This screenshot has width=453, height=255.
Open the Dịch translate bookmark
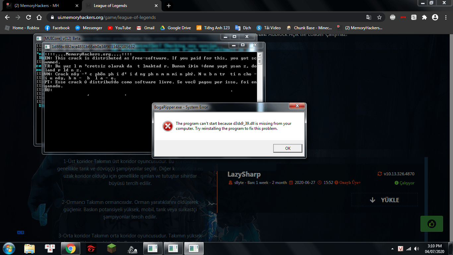point(243,28)
